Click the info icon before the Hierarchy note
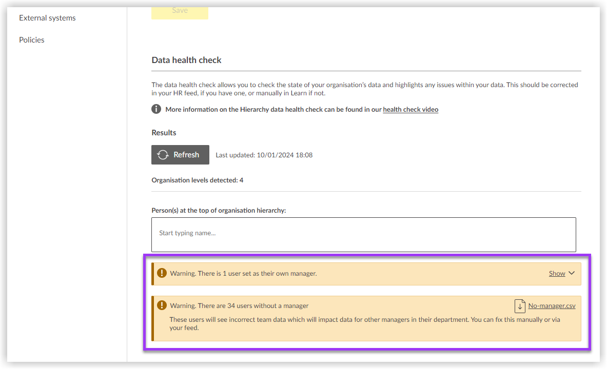The height and width of the screenshot is (369, 607). point(156,109)
